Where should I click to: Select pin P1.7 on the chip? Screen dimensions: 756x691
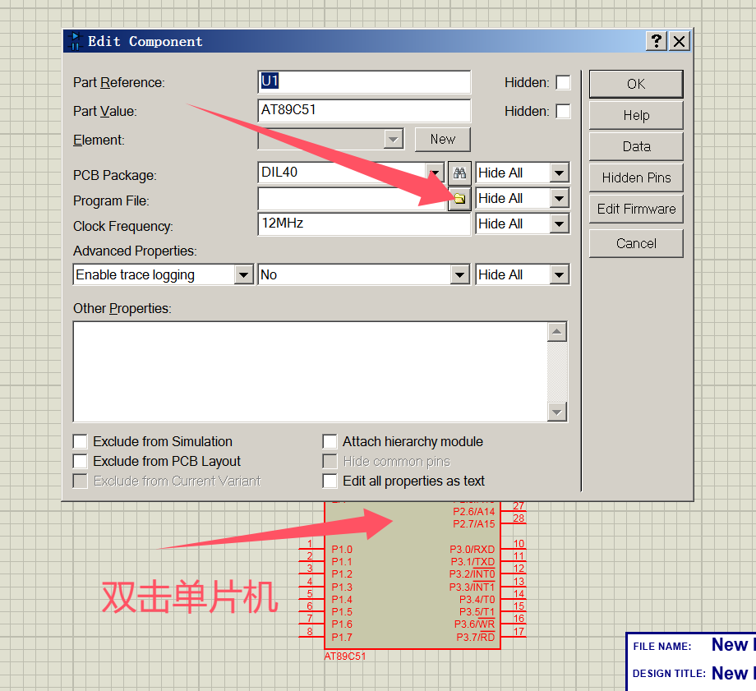click(x=342, y=637)
